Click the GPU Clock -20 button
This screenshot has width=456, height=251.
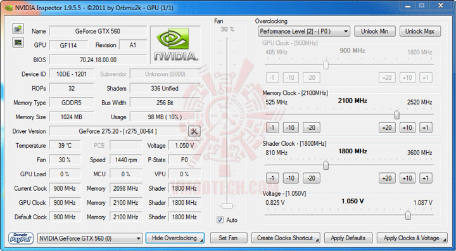pos(312,77)
